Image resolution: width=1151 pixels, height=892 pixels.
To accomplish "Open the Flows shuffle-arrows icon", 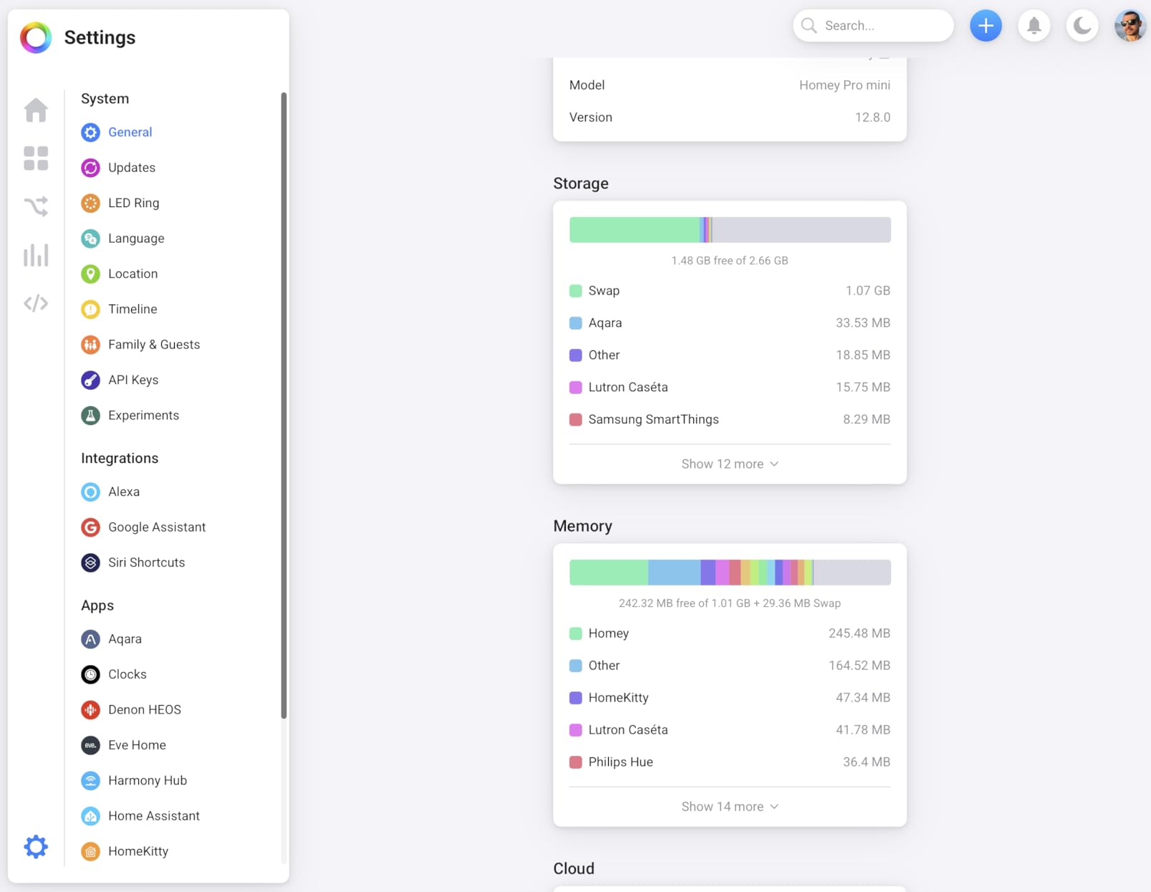I will tap(36, 206).
